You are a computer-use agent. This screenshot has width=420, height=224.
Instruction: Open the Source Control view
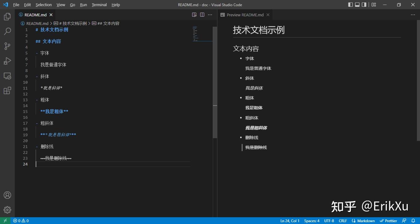(7, 46)
